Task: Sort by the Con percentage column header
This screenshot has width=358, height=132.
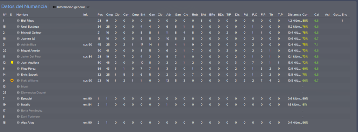Action: click(305, 15)
